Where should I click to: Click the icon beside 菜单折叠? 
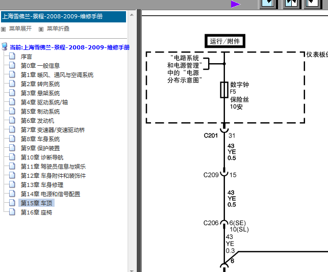point(41,29)
